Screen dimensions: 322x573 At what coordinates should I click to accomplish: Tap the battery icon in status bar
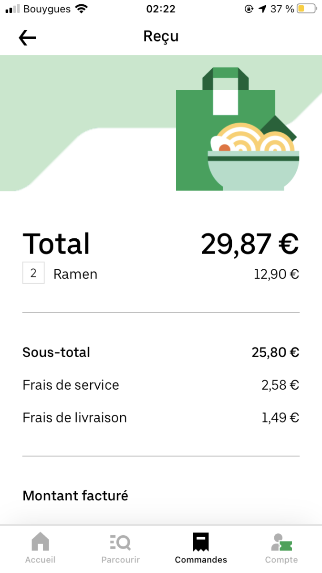click(306, 9)
